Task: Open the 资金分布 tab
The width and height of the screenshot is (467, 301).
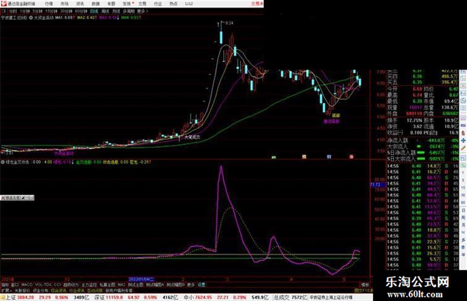Action: click(41, 290)
